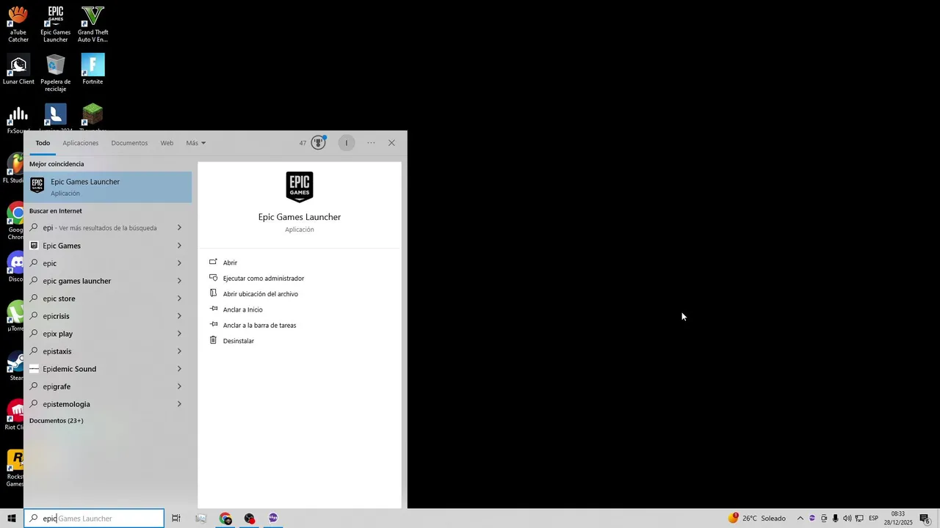The image size is (940, 528).
Task: Open the Más dropdown in search tabs
Action: (195, 143)
